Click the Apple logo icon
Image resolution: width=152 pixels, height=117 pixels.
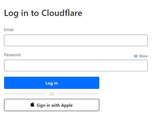[32, 105]
